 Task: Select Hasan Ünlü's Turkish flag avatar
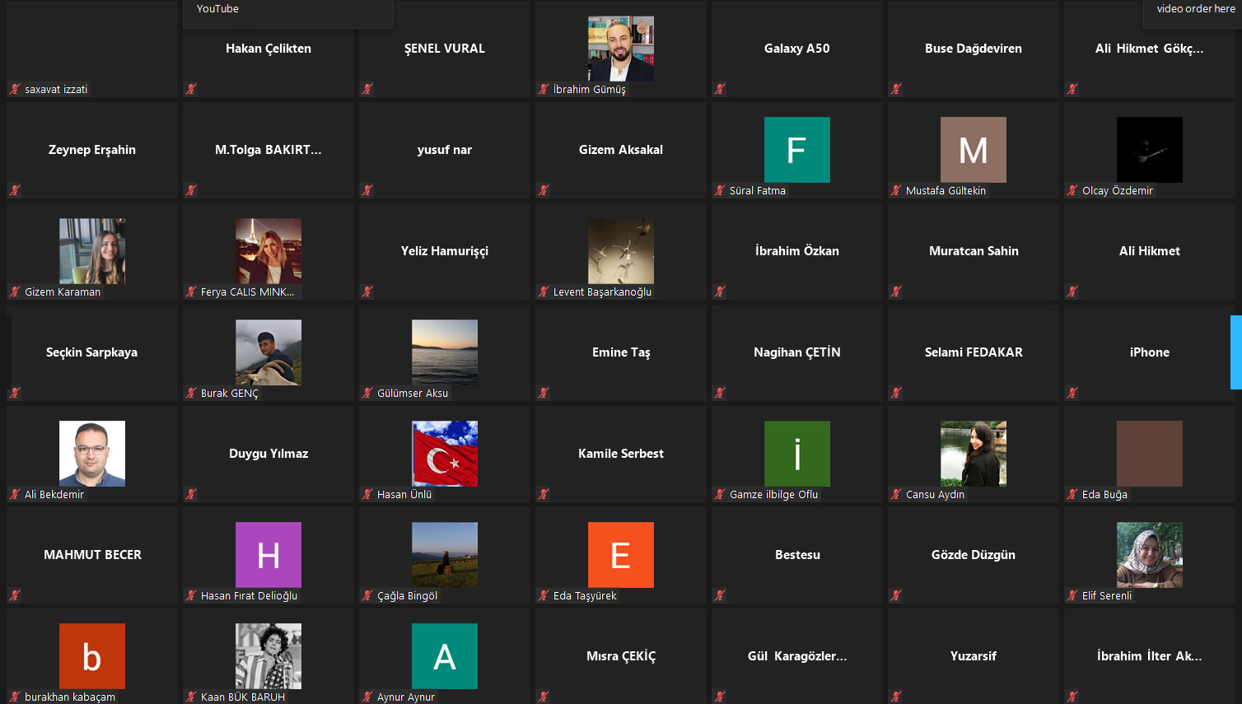(x=445, y=453)
